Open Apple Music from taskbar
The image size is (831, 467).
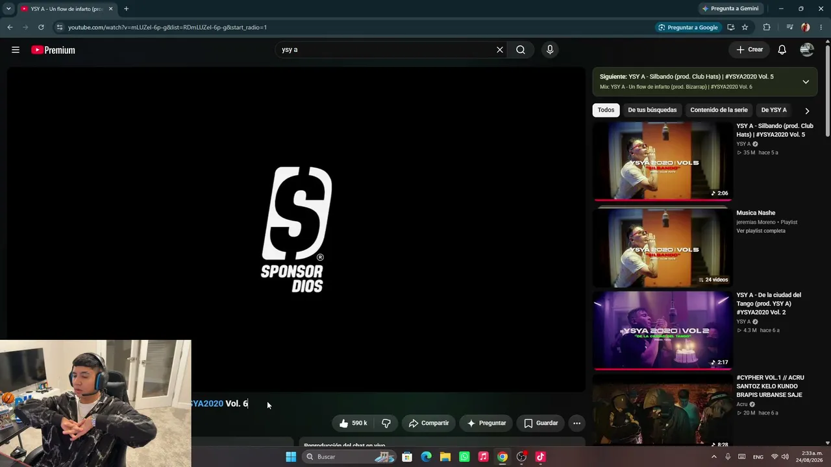pos(483,457)
